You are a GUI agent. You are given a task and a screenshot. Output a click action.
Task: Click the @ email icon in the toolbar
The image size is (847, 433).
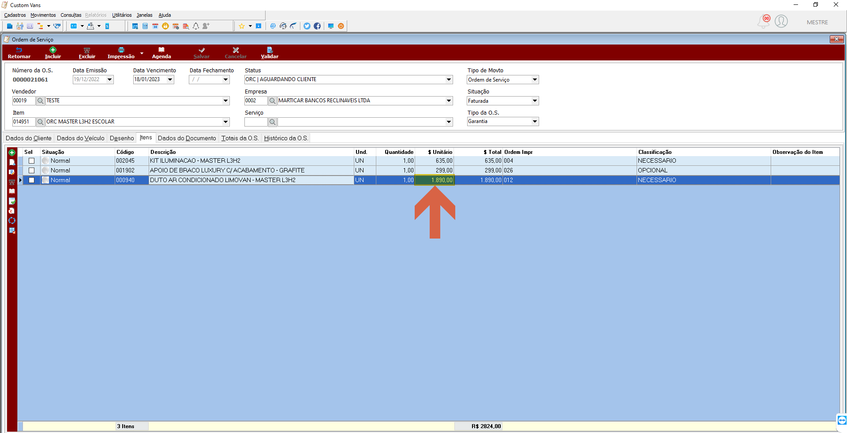(x=273, y=26)
